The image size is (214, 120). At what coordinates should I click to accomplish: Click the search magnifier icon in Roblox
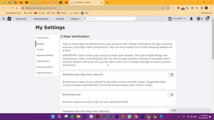[x=85, y=19]
